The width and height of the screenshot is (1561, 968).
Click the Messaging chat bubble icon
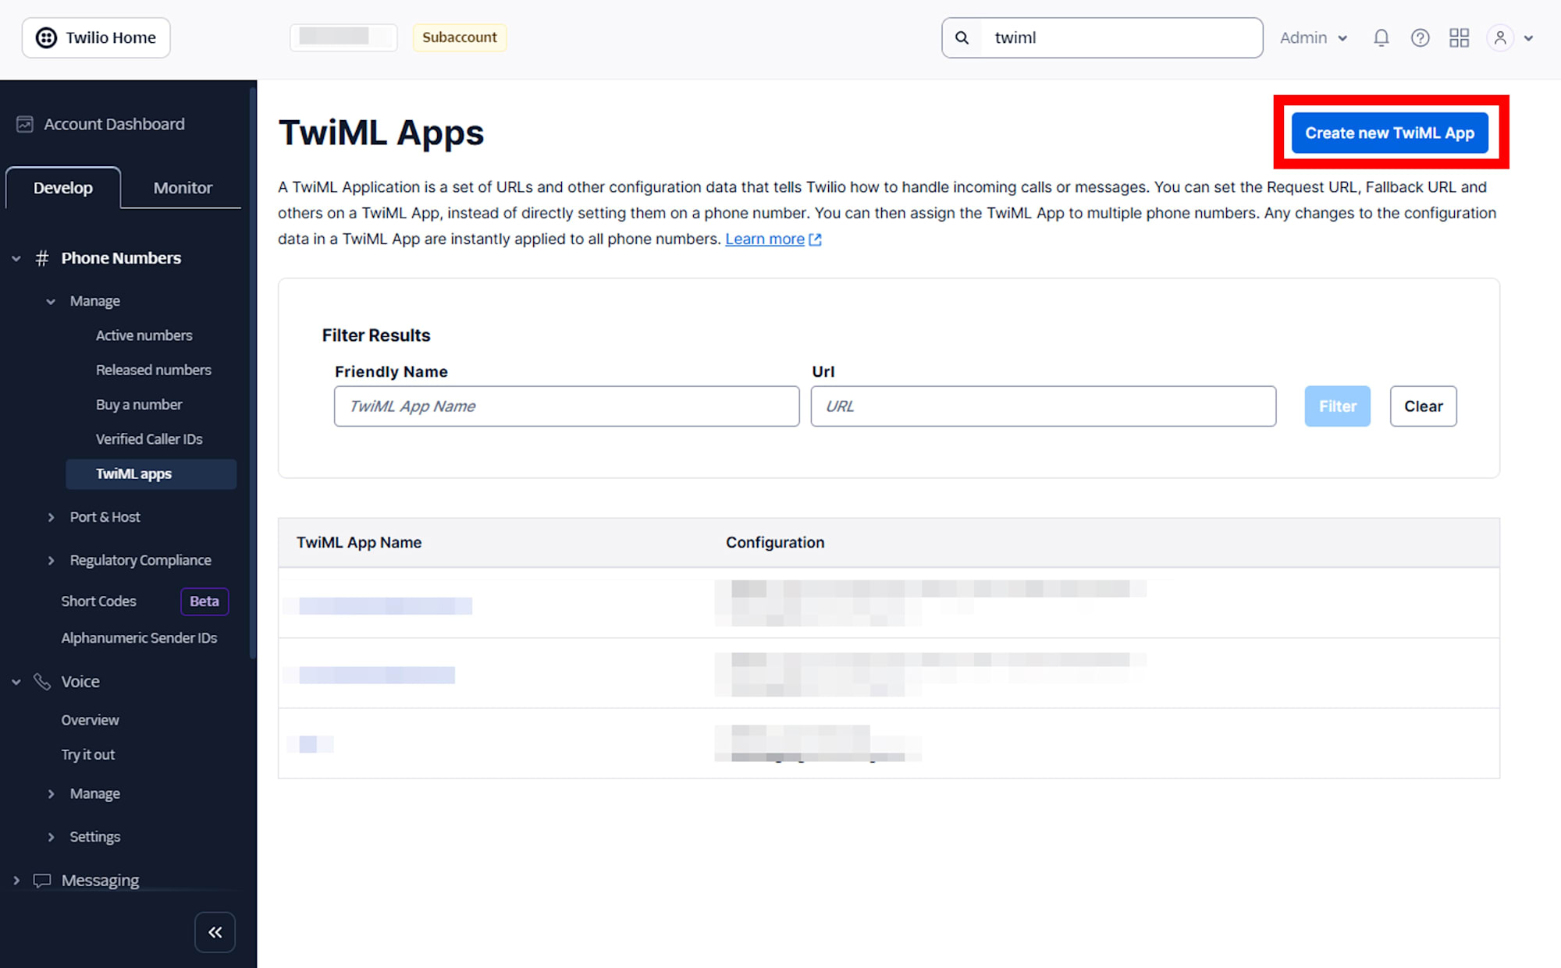pyautogui.click(x=42, y=880)
